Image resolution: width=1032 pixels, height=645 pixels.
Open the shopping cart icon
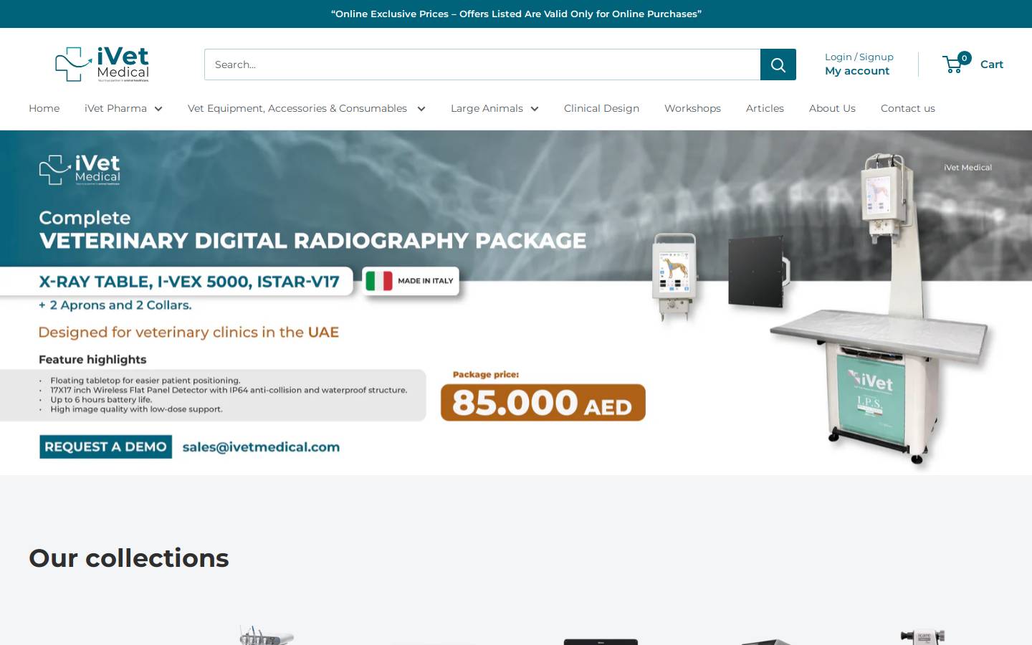952,64
